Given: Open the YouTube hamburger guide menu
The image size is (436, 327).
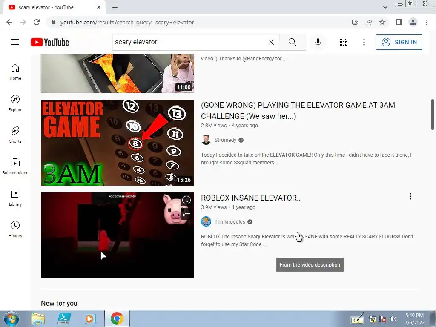Looking at the screenshot, I should 15,42.
